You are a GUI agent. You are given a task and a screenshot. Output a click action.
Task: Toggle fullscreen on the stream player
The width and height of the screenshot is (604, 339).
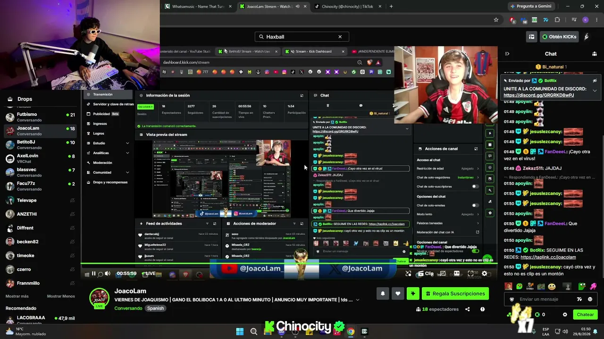click(470, 274)
